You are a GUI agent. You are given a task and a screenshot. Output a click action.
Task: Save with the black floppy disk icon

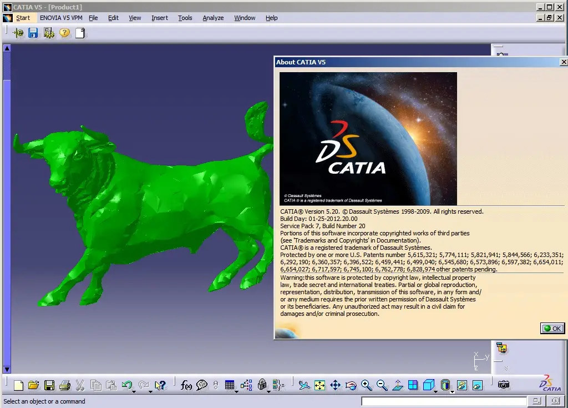(x=49, y=385)
